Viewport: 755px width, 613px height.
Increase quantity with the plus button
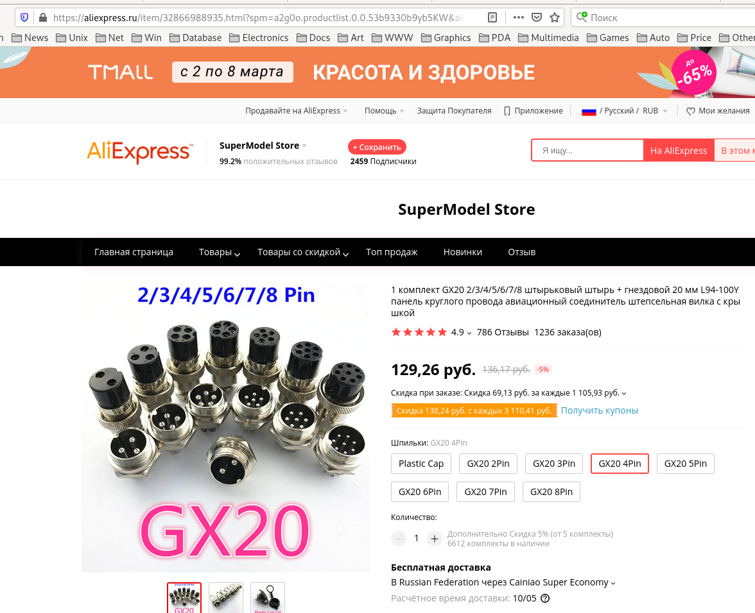pyautogui.click(x=434, y=539)
